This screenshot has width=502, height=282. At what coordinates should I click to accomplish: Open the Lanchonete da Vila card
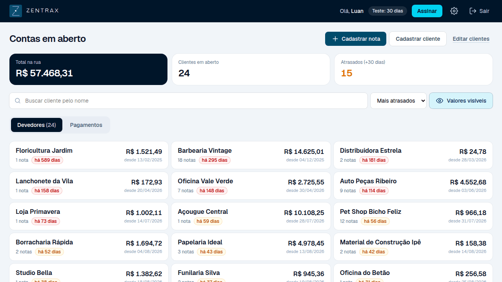click(x=89, y=186)
